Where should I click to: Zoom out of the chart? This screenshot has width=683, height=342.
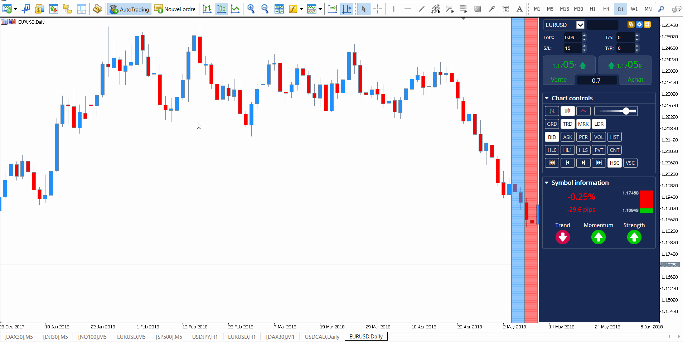click(265, 9)
